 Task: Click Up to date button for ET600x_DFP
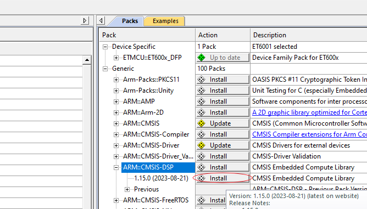pos(223,58)
